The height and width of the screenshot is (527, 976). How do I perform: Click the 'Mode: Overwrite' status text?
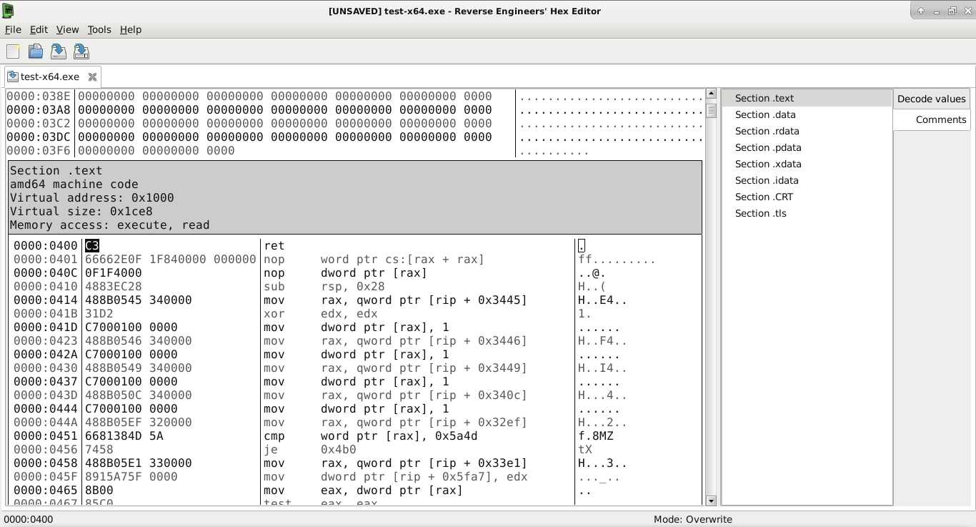tap(693, 519)
